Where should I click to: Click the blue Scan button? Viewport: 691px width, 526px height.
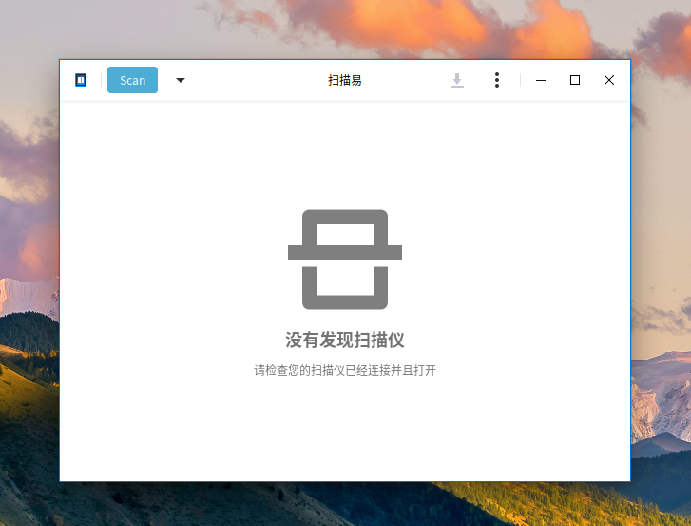point(132,80)
